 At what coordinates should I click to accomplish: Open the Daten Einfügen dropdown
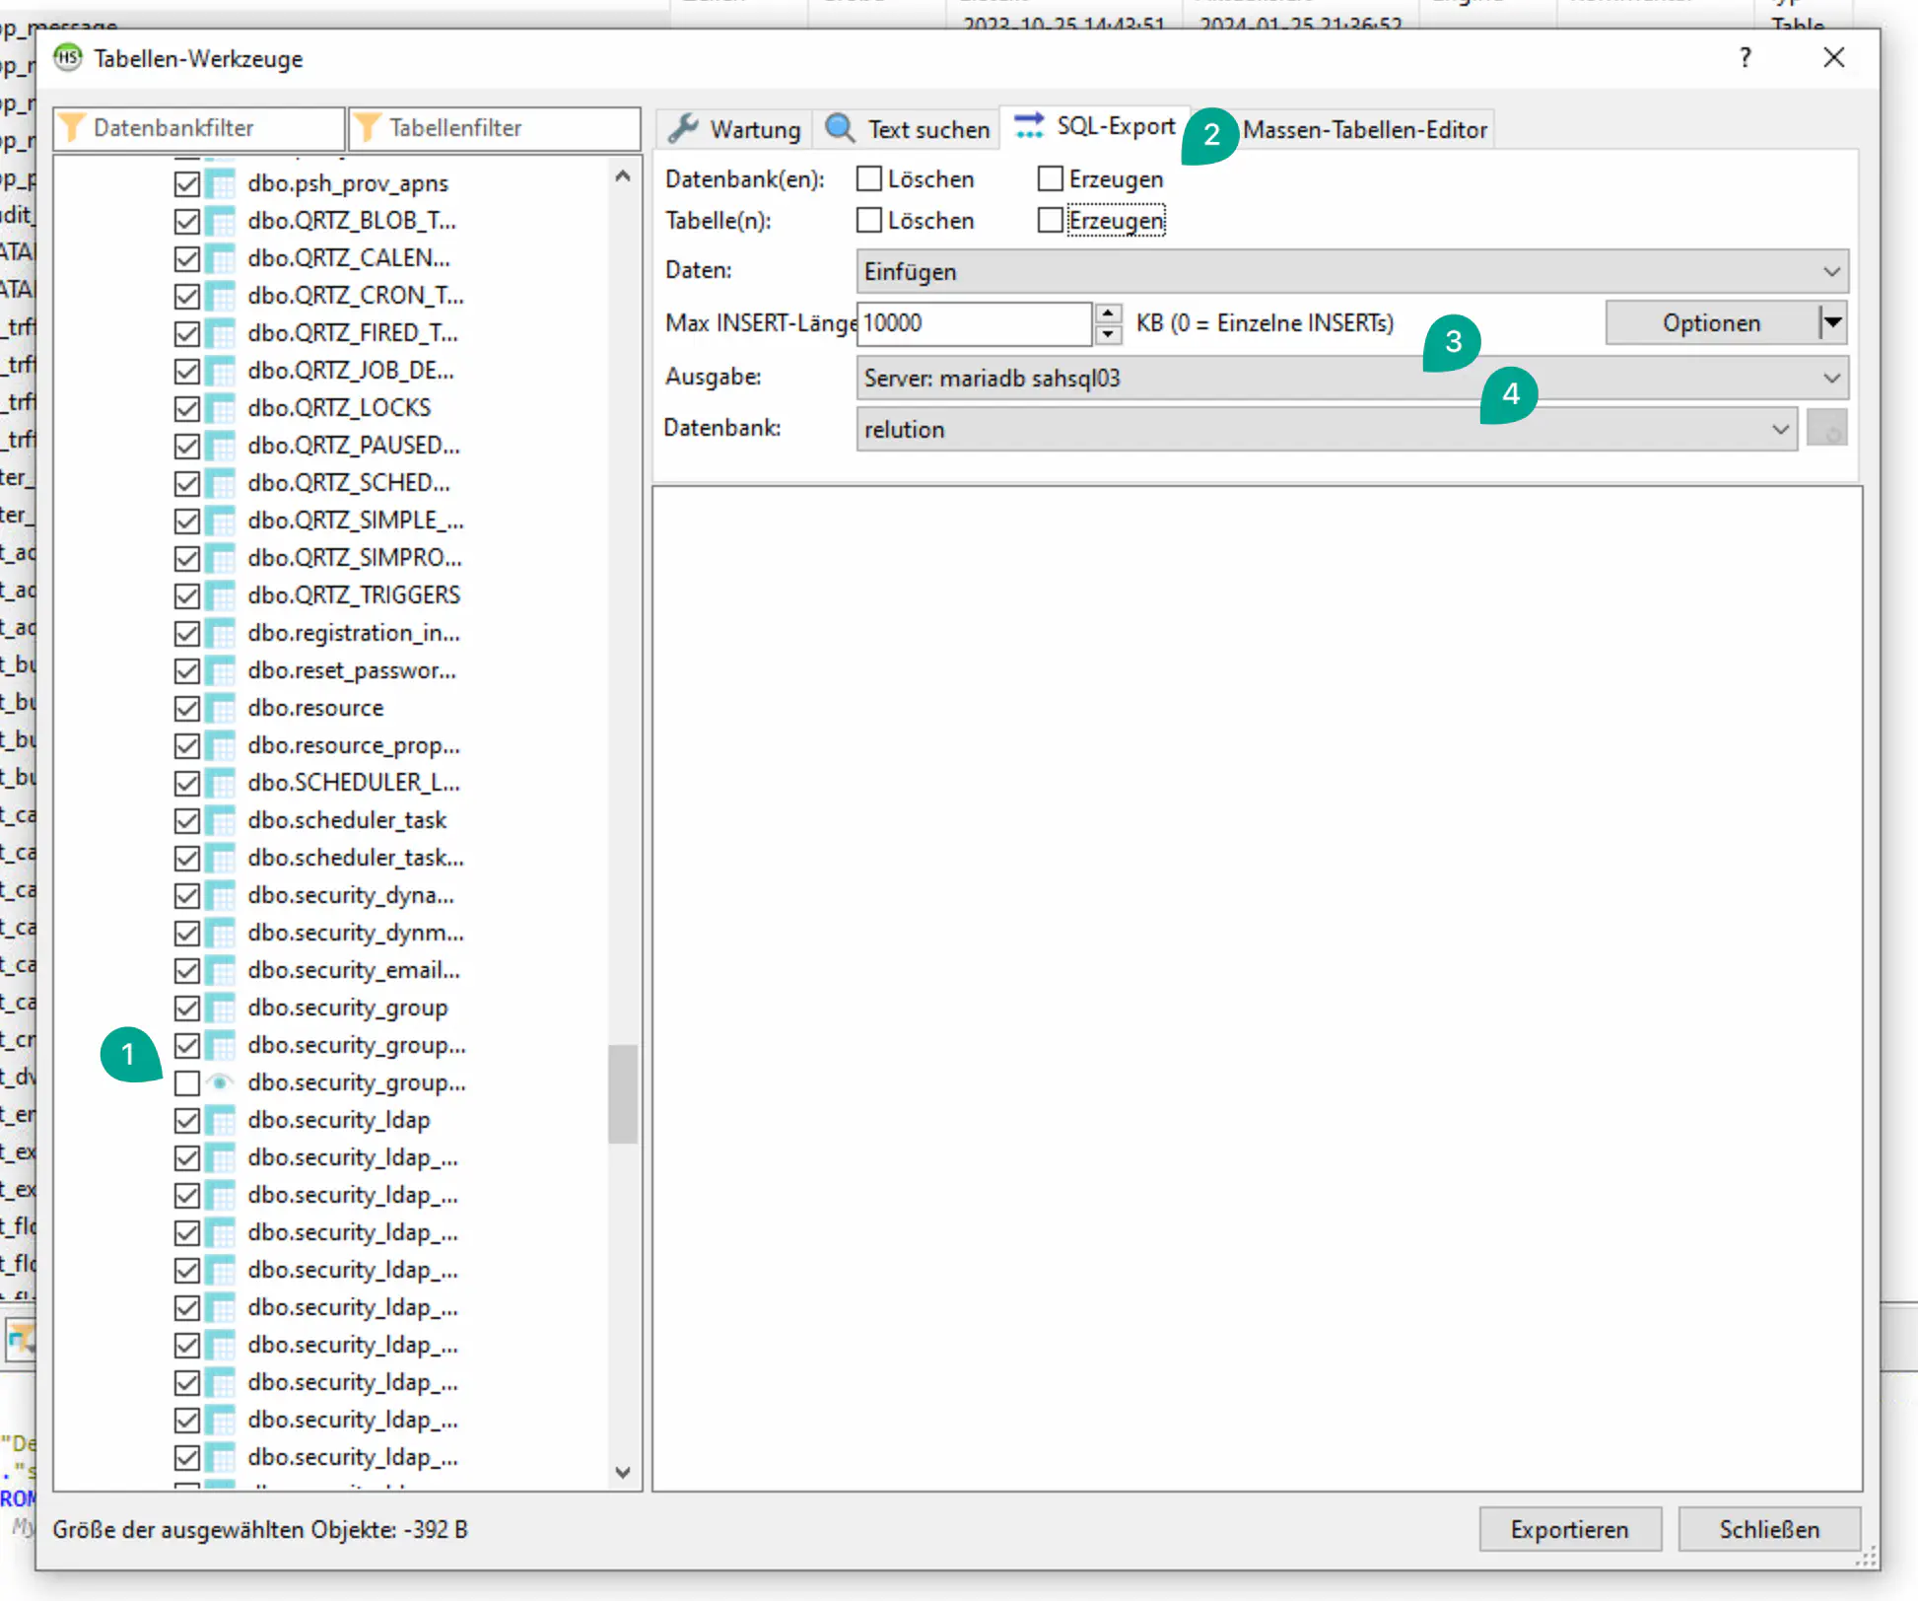coord(1830,272)
